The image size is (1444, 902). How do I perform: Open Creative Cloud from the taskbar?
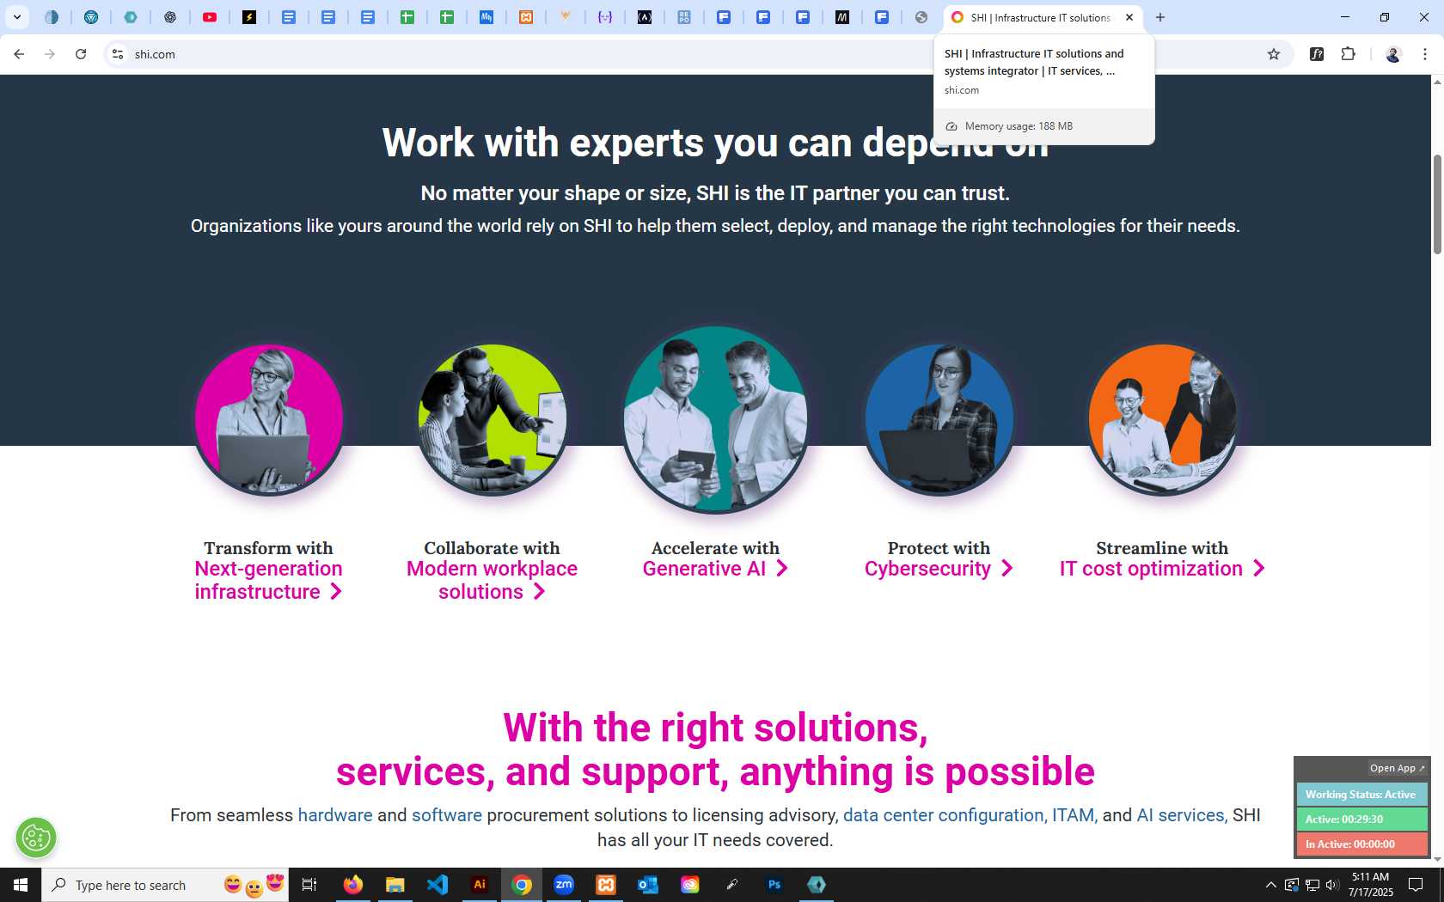(x=690, y=885)
